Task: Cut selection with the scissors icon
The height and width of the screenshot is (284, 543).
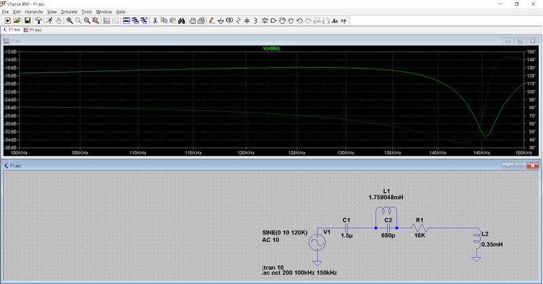Action: [x=155, y=21]
